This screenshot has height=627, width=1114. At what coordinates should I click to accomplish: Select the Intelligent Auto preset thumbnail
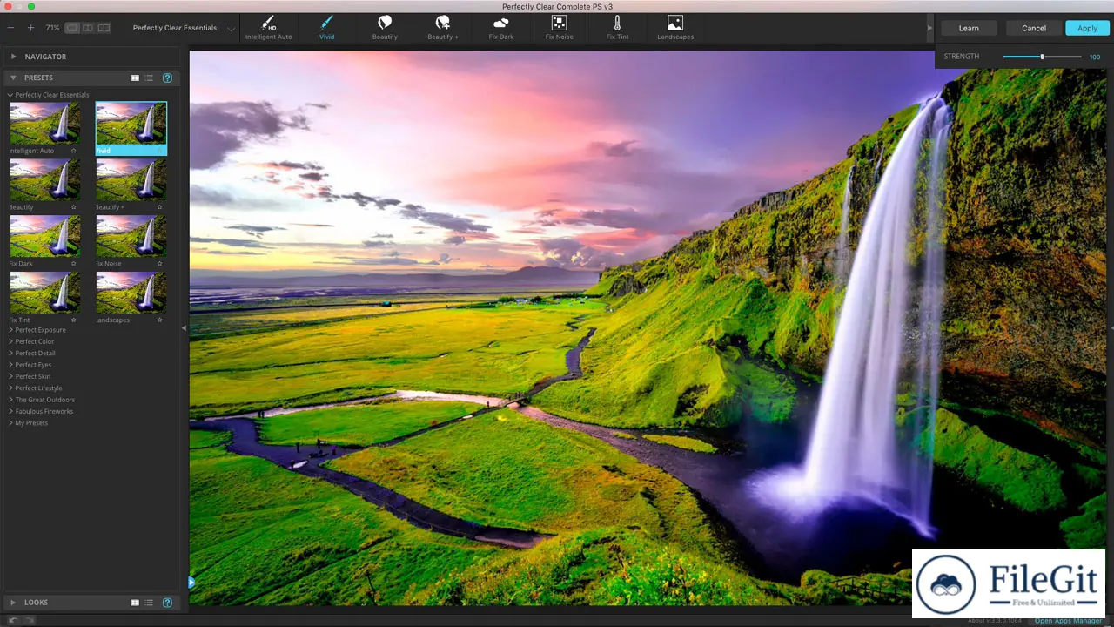point(45,124)
